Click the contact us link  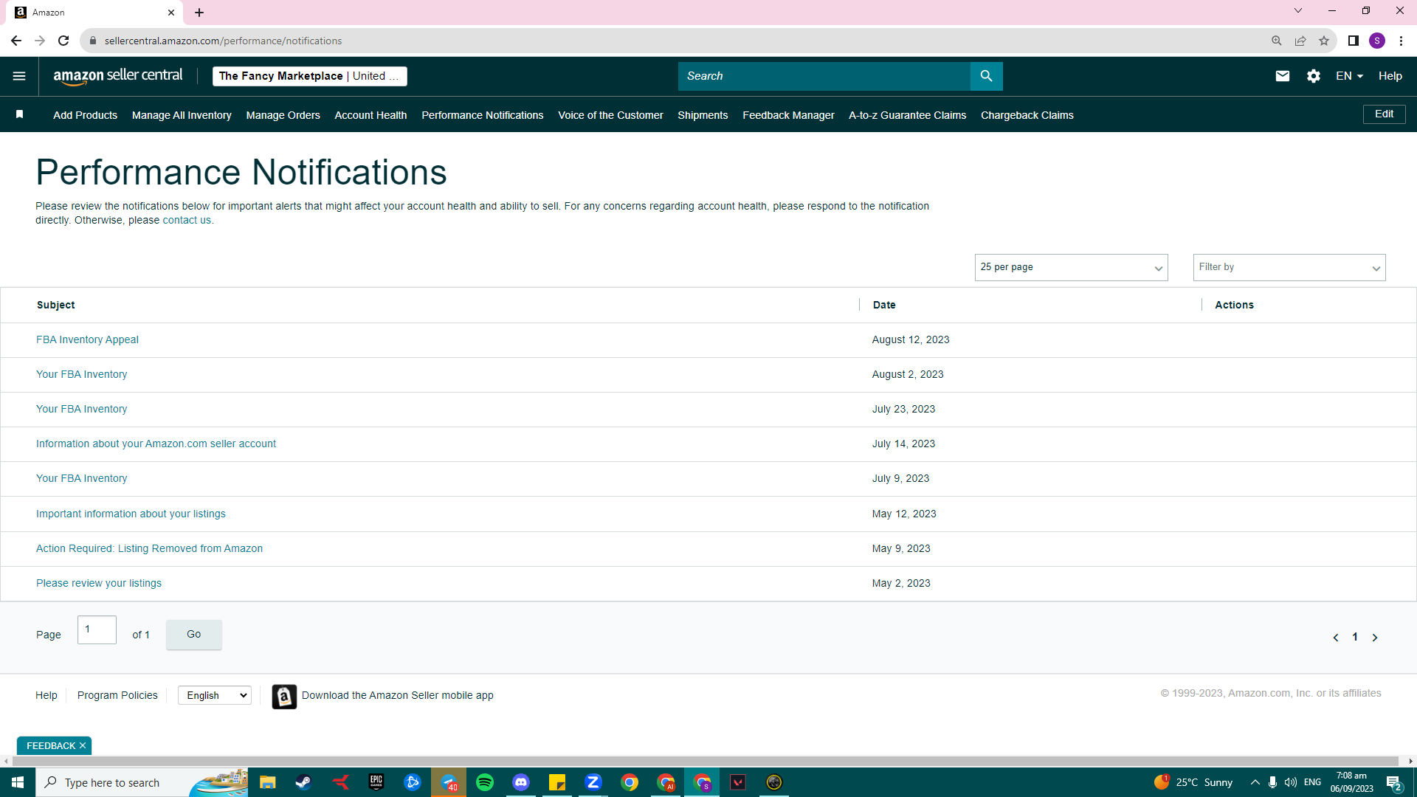(187, 221)
